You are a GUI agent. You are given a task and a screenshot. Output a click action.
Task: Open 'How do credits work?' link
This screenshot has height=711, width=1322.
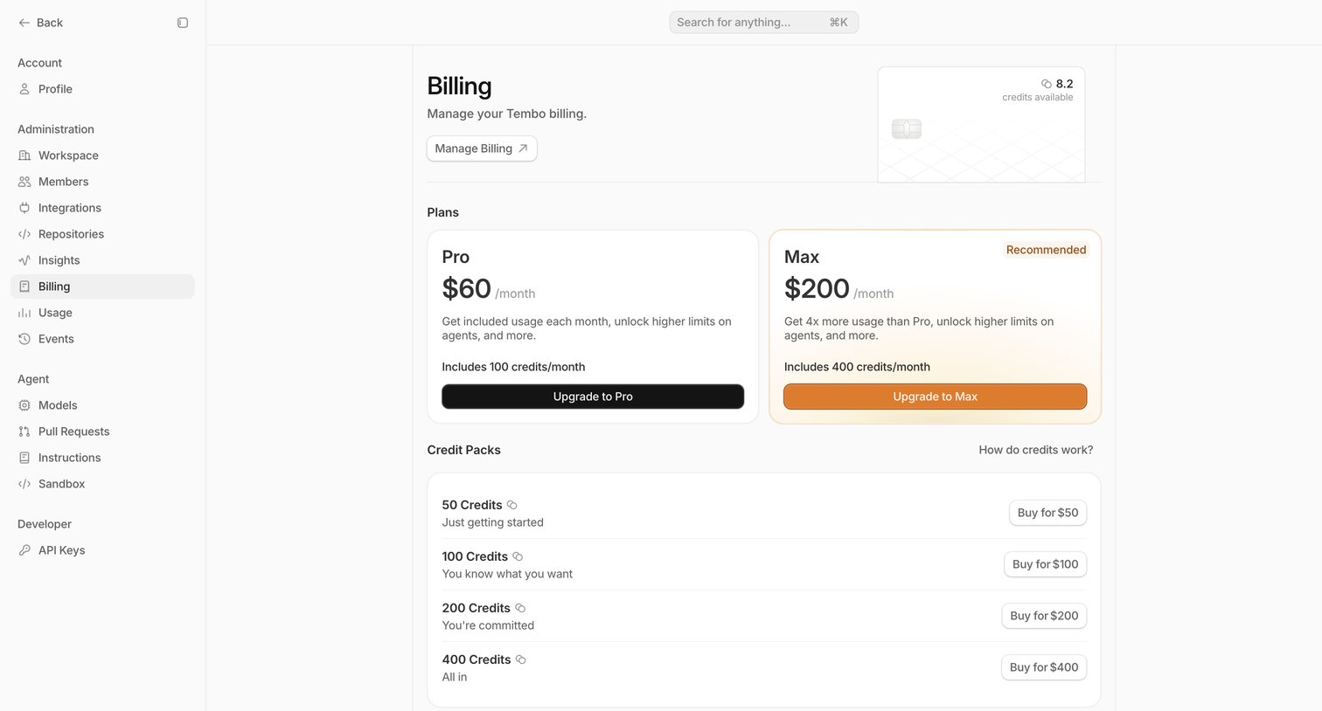coord(1036,450)
